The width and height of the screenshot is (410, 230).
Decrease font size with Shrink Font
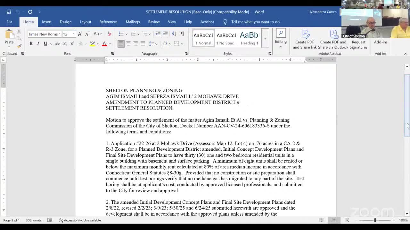[x=87, y=34]
